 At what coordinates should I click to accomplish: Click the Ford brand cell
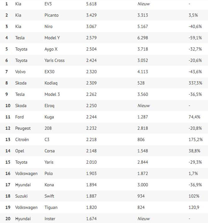[19, 117]
